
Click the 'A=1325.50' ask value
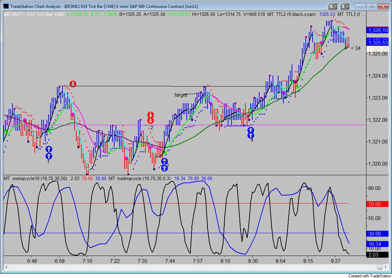[154, 14]
